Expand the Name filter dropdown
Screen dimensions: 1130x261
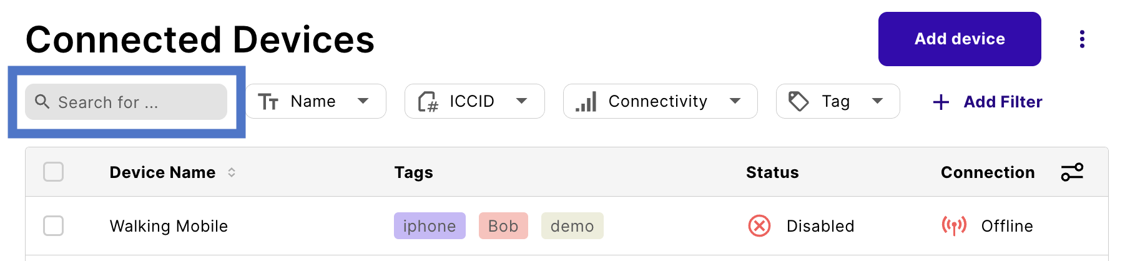point(363,101)
